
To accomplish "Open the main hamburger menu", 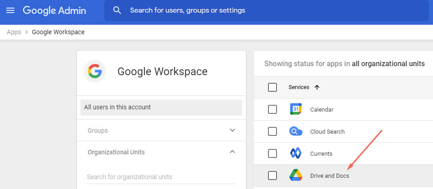I will (x=10, y=10).
